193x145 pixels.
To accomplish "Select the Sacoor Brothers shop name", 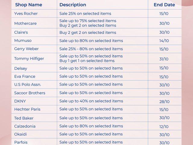I will coord(30,93).
